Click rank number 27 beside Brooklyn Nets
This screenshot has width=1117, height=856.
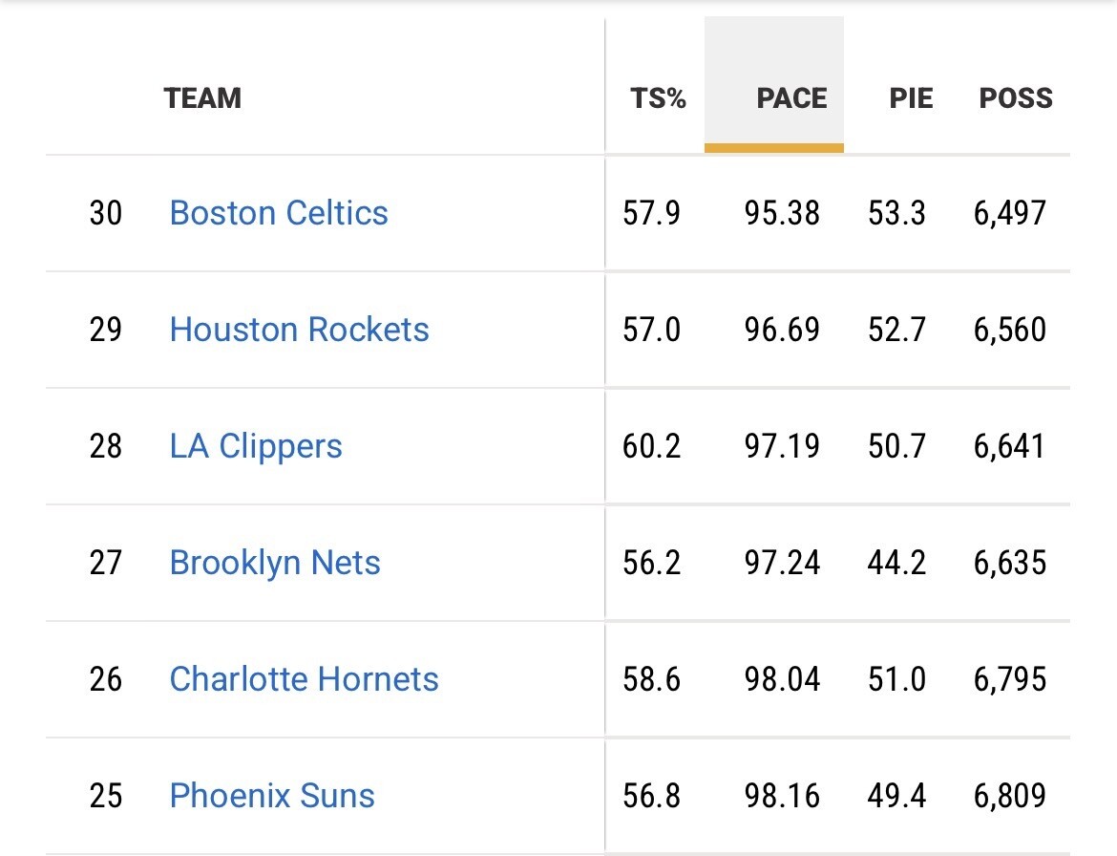pyautogui.click(x=106, y=563)
